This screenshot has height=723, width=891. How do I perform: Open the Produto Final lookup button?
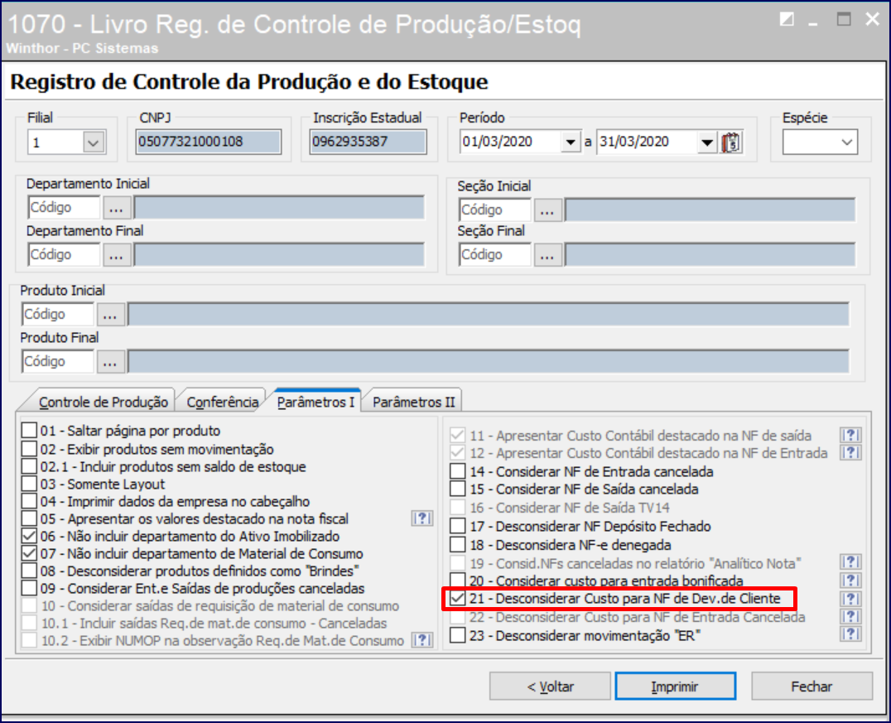pos(110,361)
